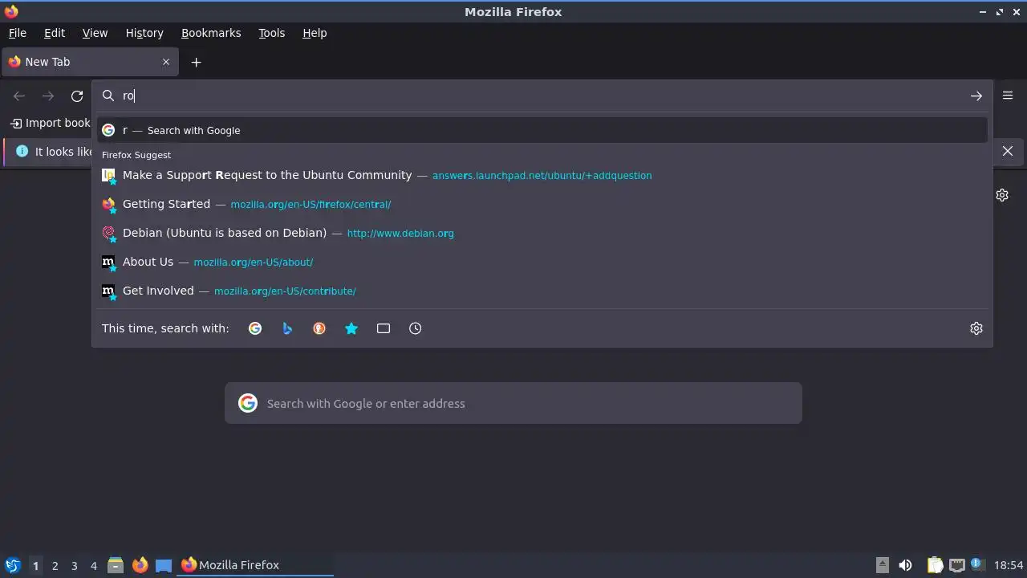Open the Tools menu
Image resolution: width=1027 pixels, height=578 pixels.
pos(272,33)
